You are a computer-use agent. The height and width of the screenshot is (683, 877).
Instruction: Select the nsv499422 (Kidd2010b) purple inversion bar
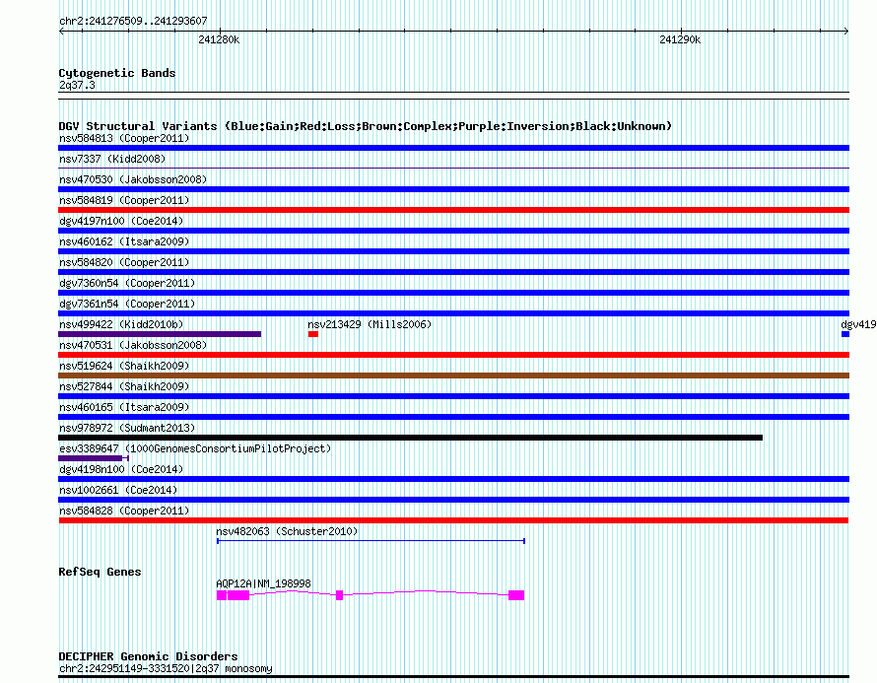(x=160, y=334)
